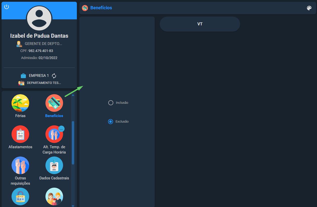Click the power logout icon
Image resolution: width=317 pixels, height=207 pixels.
[7, 7]
